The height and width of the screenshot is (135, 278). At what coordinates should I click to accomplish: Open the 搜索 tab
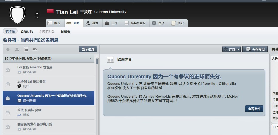pyautogui.click(x=92, y=23)
